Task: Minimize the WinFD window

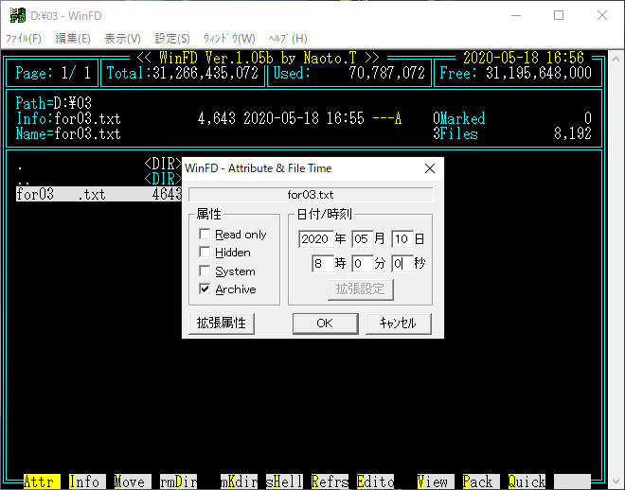Action: click(516, 15)
